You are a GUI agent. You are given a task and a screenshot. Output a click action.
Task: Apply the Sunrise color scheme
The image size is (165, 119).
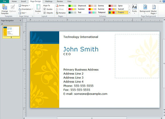[97, 9]
